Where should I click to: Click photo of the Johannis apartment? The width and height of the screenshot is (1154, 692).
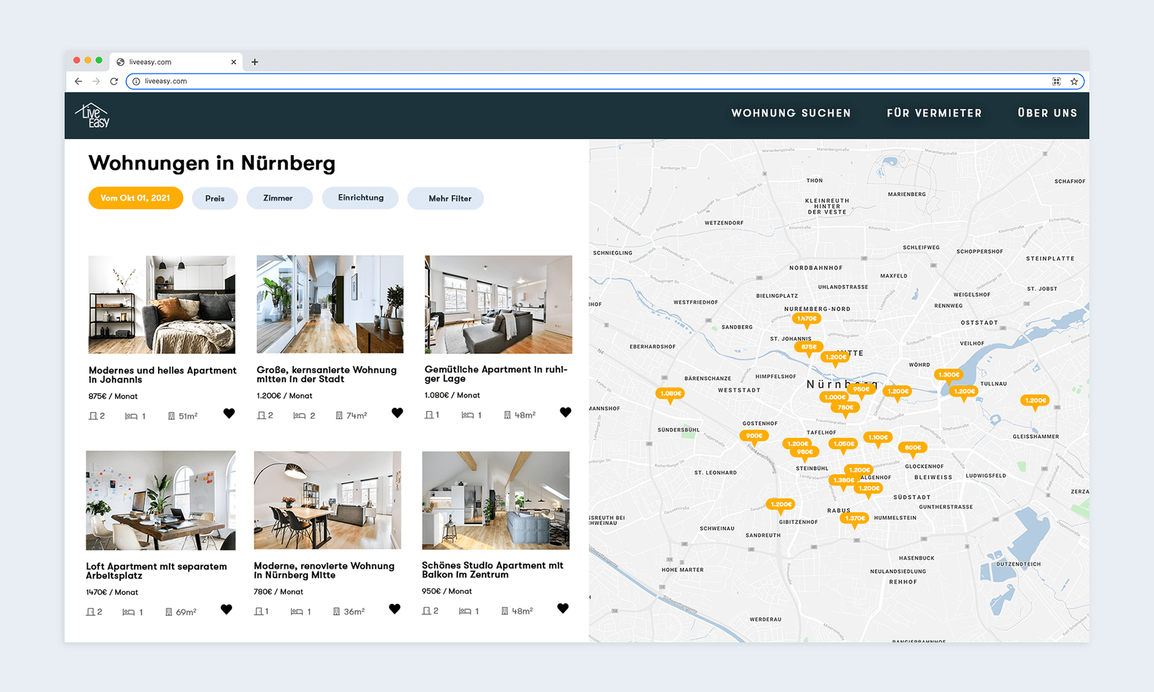(162, 305)
